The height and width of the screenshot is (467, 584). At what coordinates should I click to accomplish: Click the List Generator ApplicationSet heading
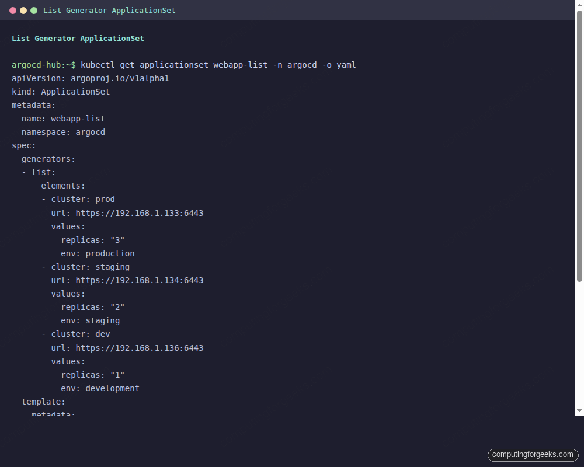coord(78,38)
